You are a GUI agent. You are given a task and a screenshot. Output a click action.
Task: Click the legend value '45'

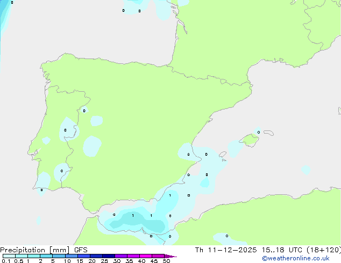coord(154,261)
